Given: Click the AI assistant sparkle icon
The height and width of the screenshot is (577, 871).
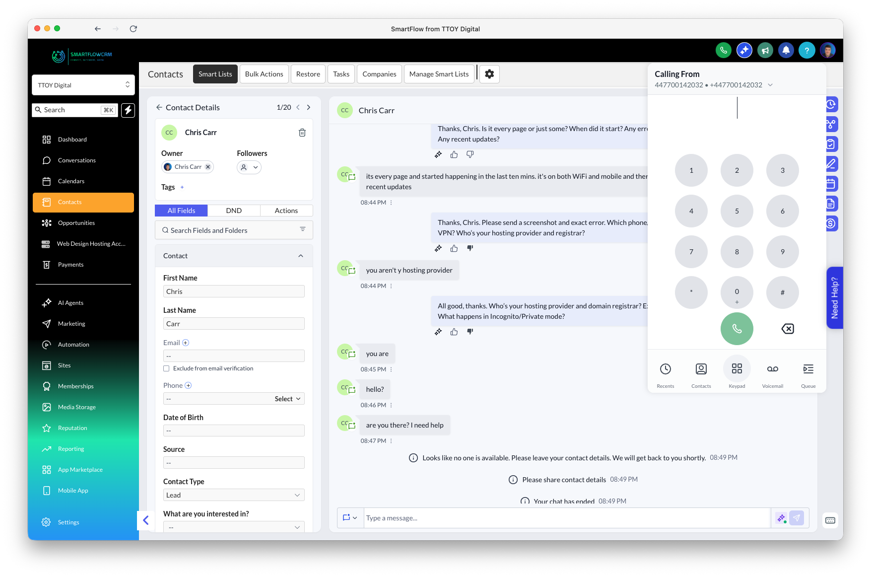Looking at the screenshot, I should coord(744,50).
